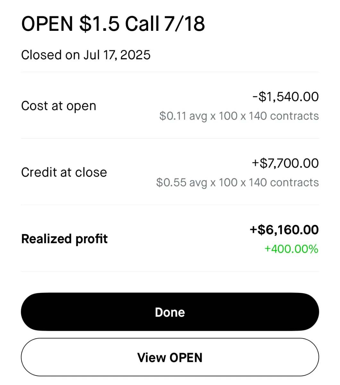
Task: Open the View OPEN button
Action: click(x=170, y=357)
